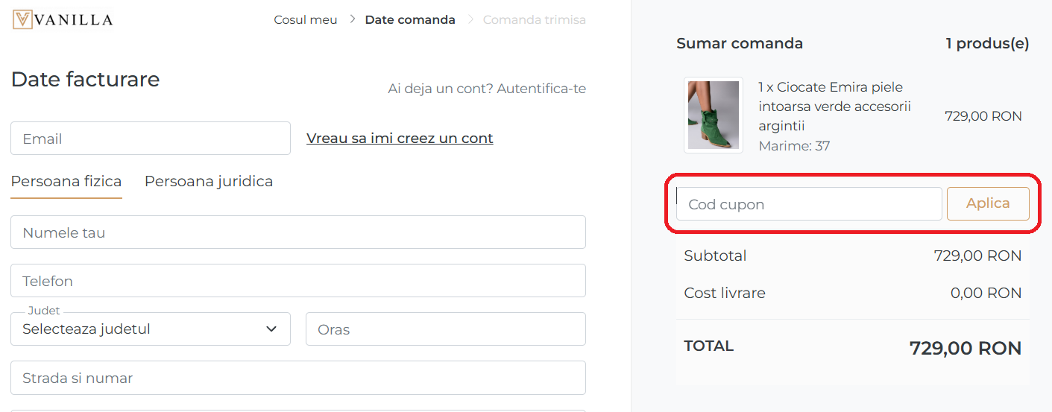Screen dimensions: 1052x412
Task: Switch to the Persoana juridica tab
Action: [x=209, y=181]
